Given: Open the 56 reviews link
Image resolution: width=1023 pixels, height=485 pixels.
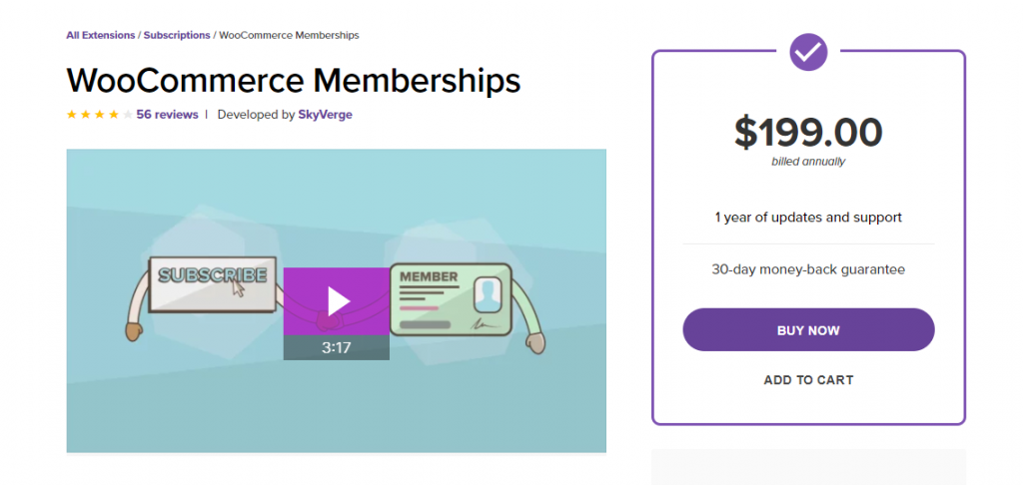Looking at the screenshot, I should [x=167, y=115].
